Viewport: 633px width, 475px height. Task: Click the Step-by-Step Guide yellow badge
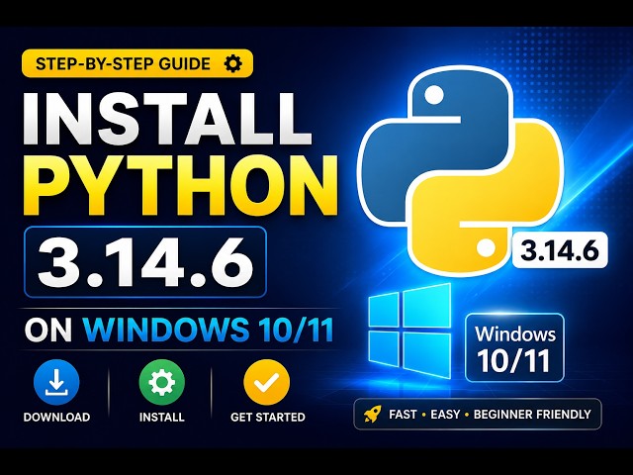(x=137, y=63)
